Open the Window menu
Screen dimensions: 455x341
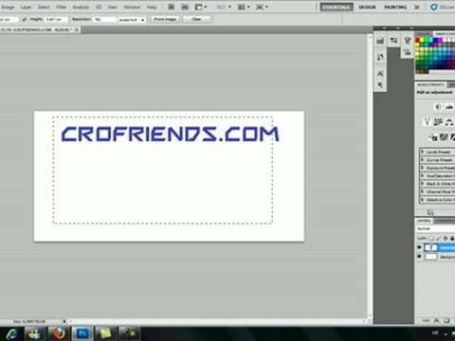click(132, 7)
